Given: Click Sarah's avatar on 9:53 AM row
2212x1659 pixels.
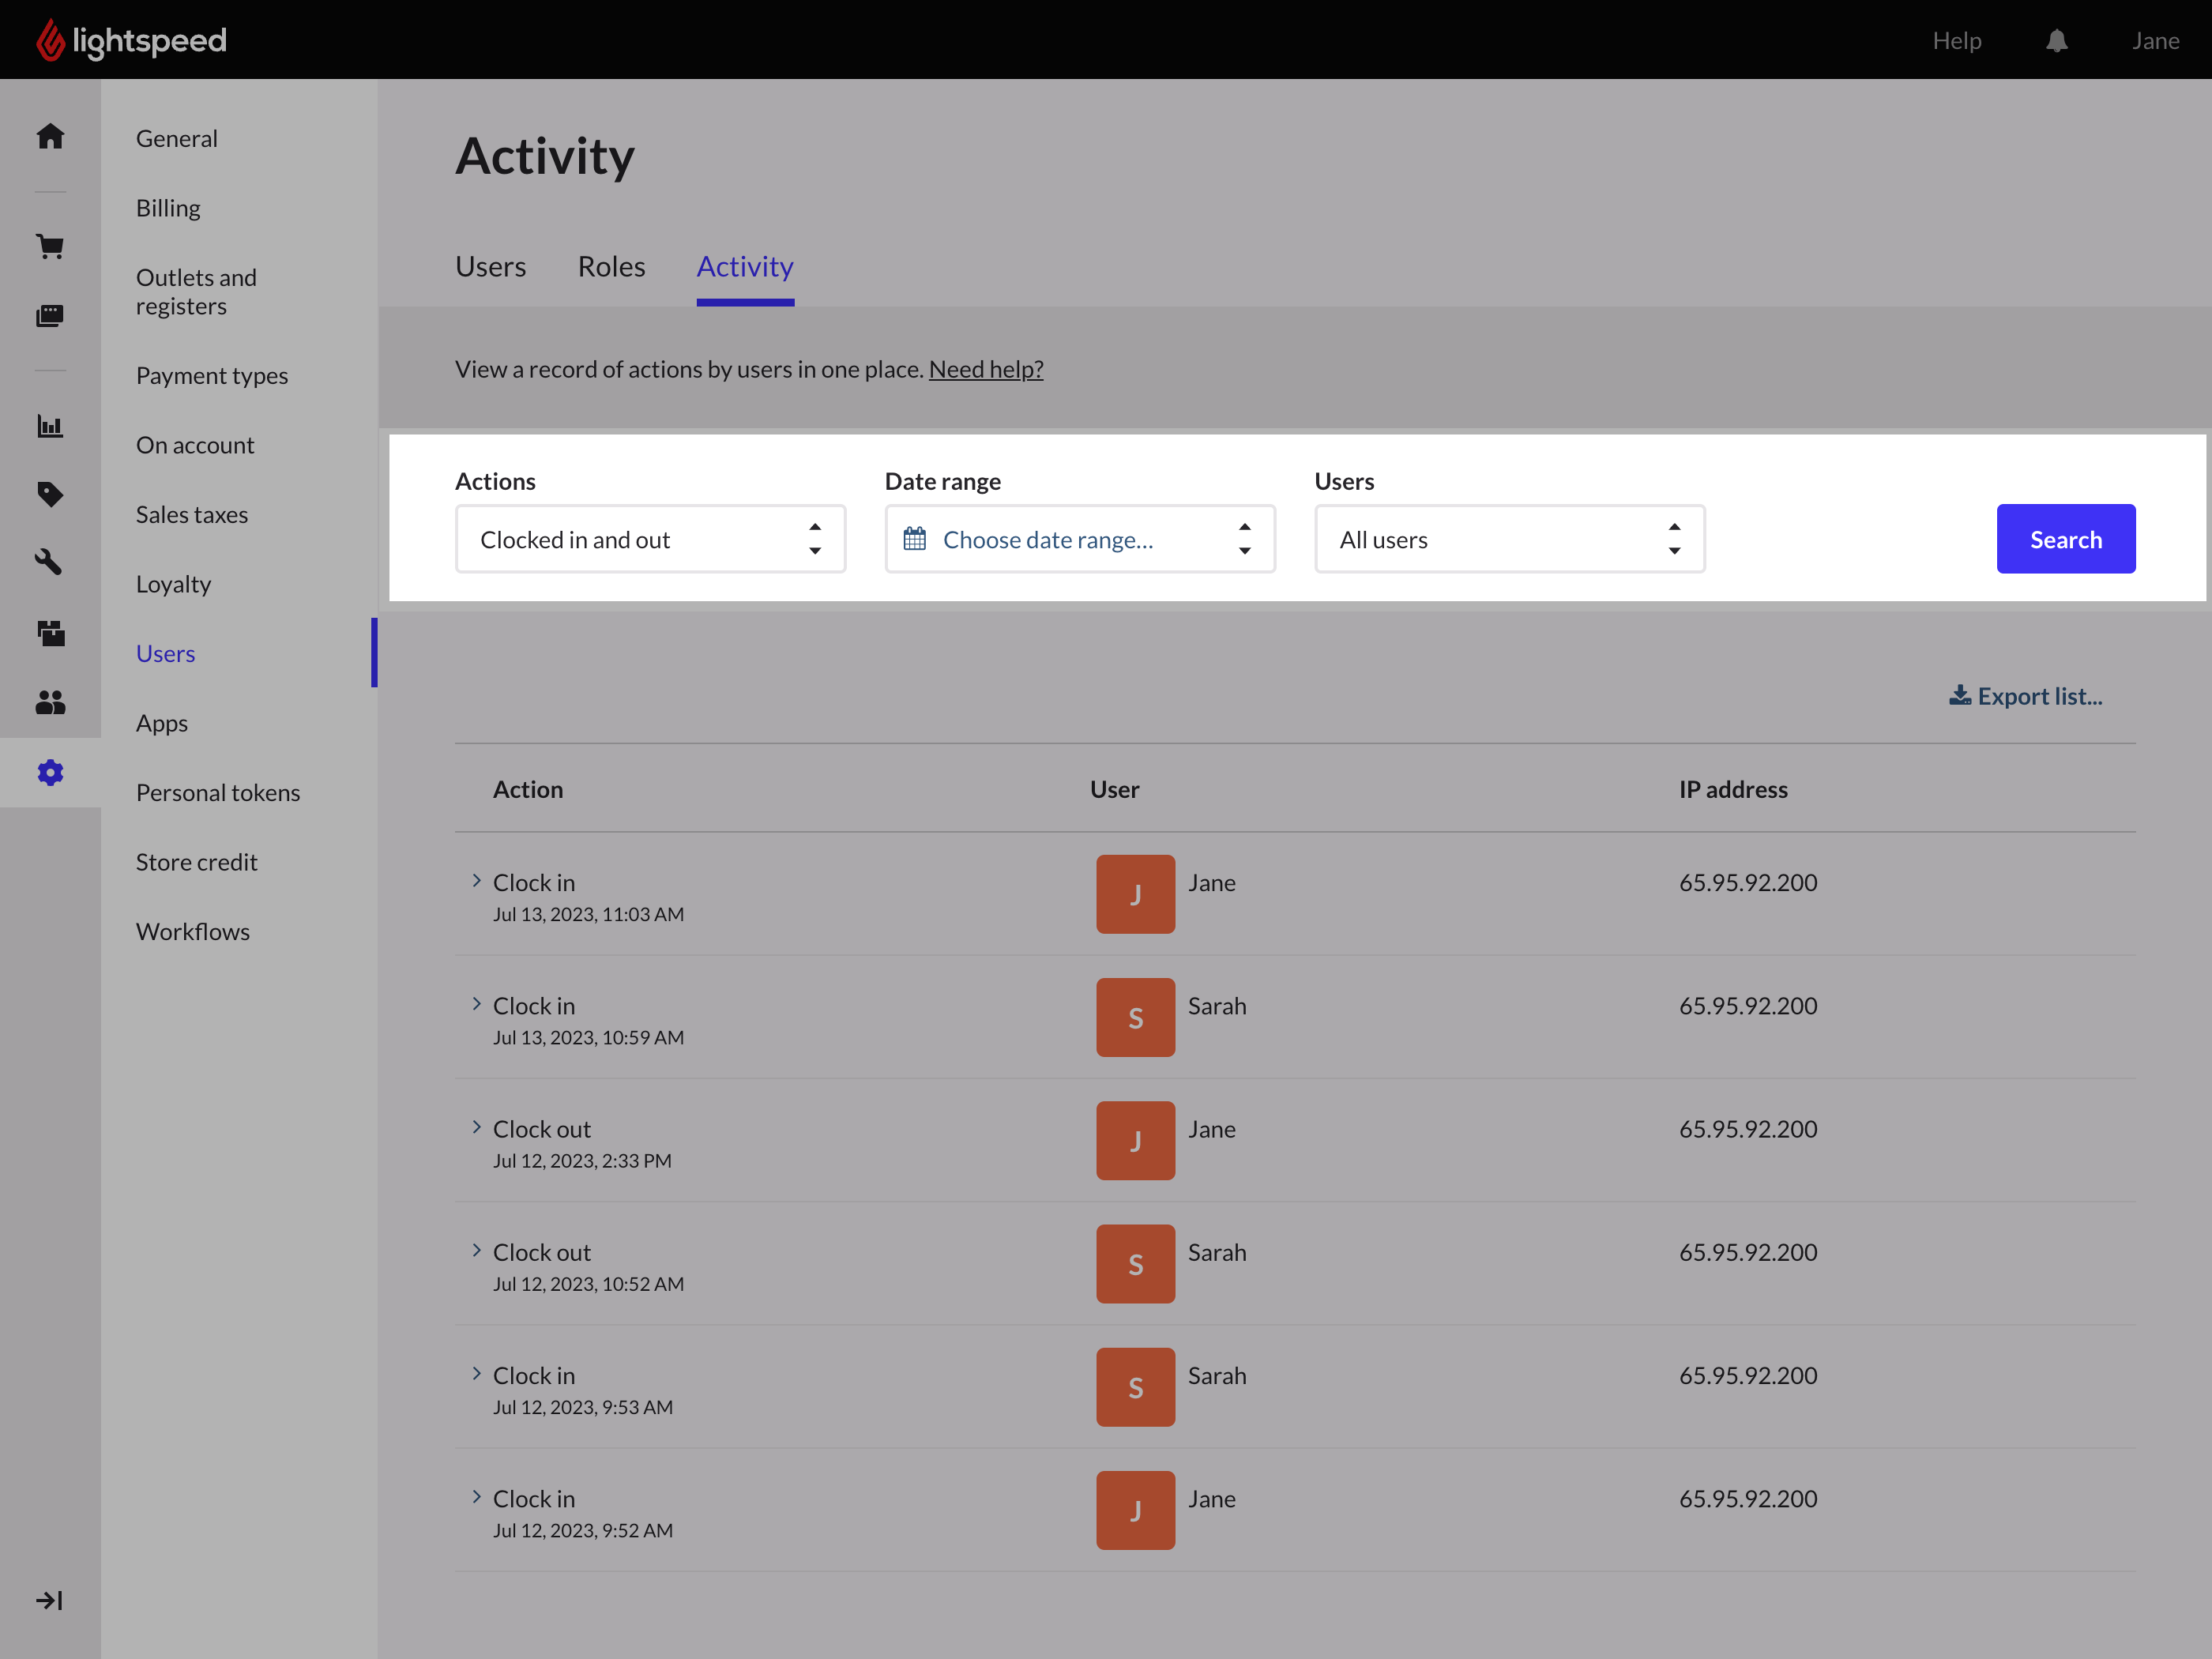Looking at the screenshot, I should coord(1135,1387).
